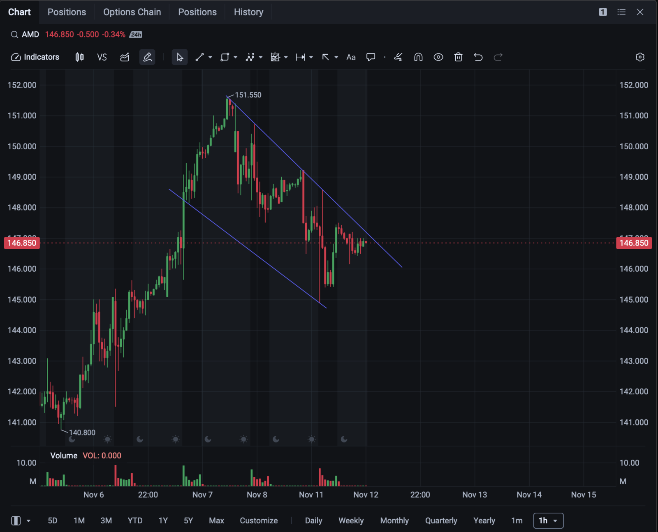Open the 1h interval dropdown

tap(548, 521)
